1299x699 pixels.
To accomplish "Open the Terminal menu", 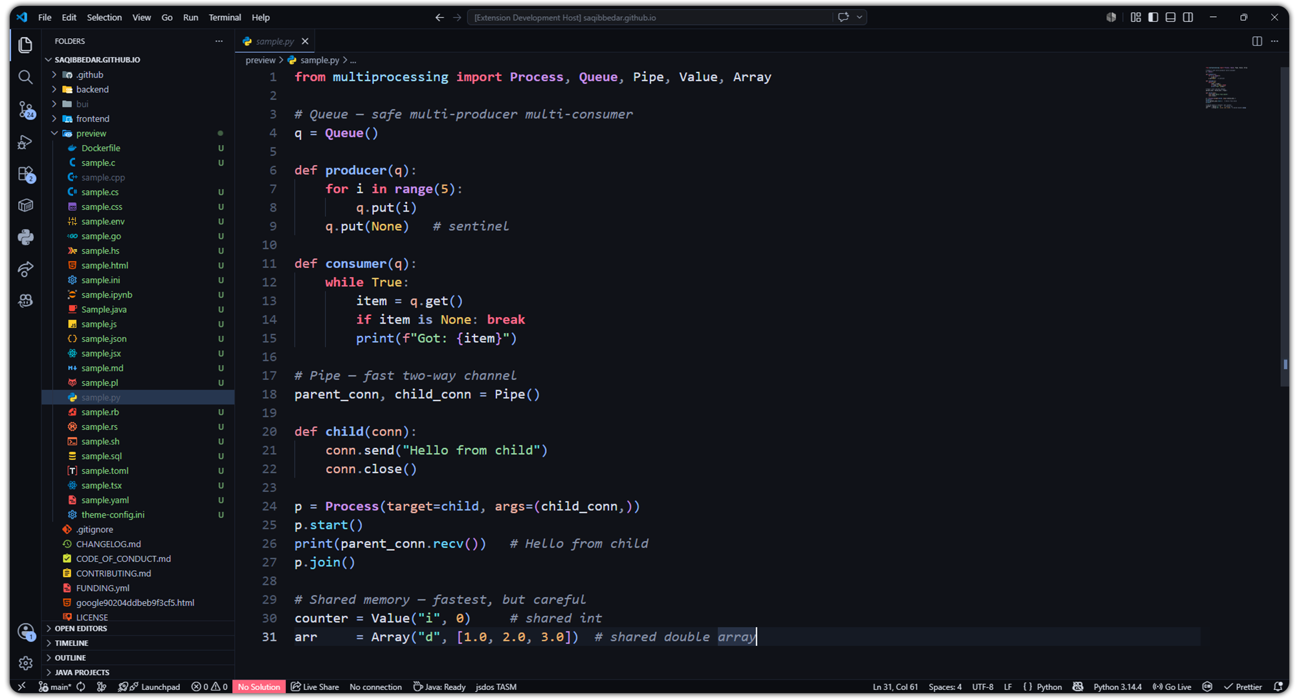I will [225, 17].
